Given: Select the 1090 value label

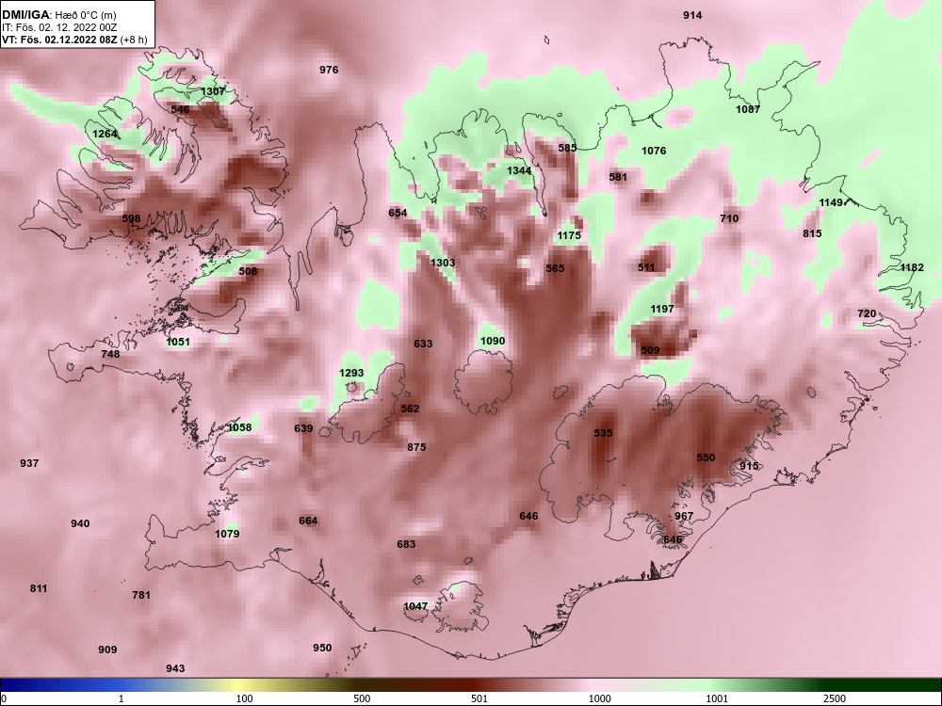Looking at the screenshot, I should click(493, 341).
